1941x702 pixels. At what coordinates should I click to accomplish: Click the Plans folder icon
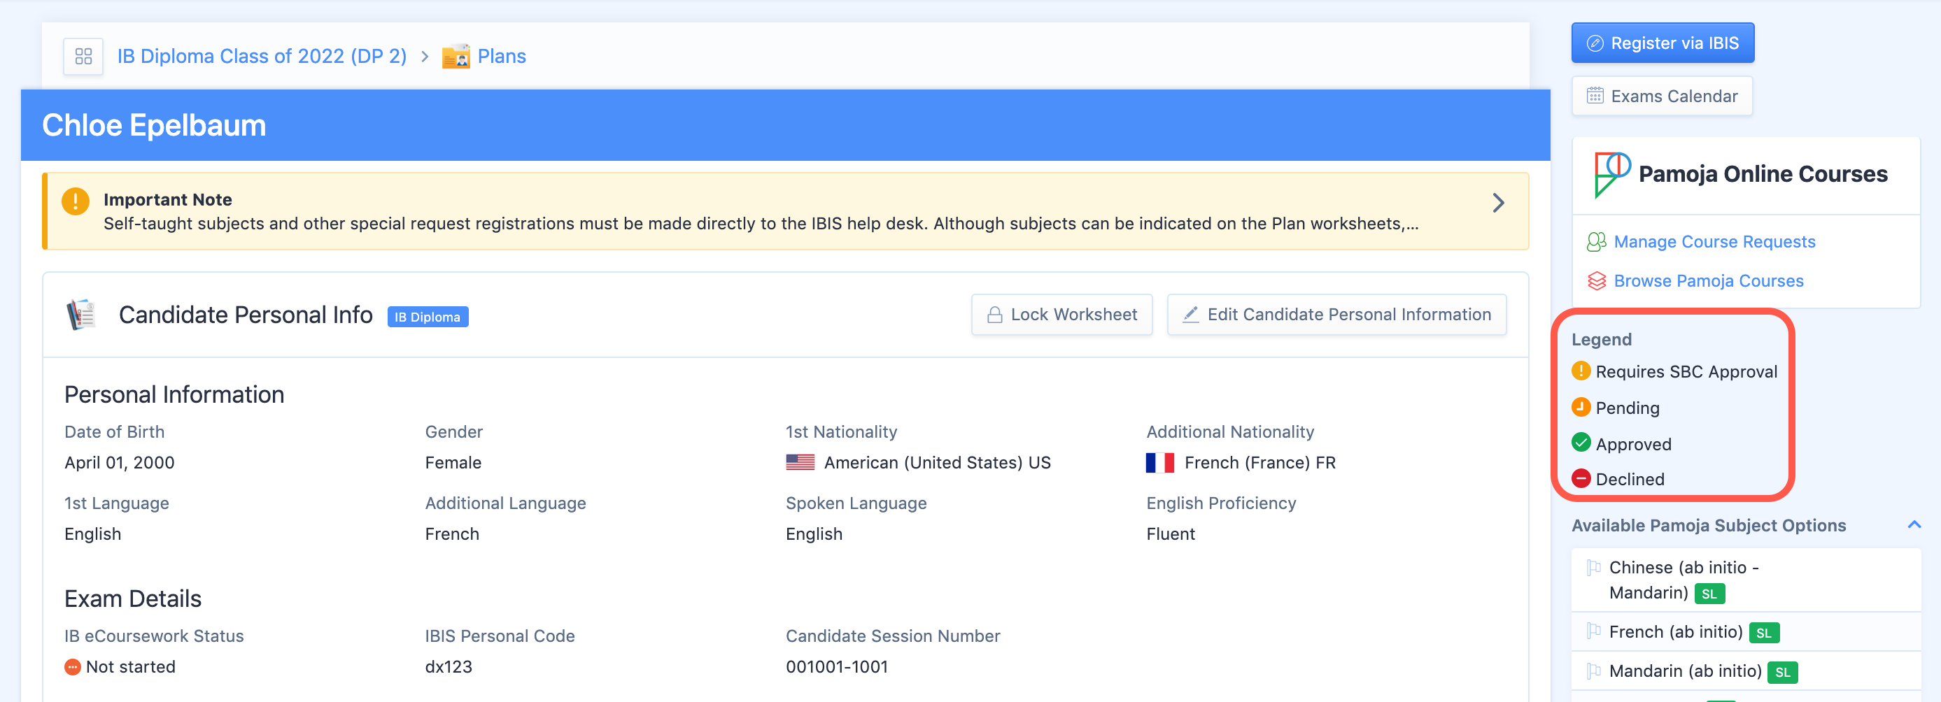456,57
